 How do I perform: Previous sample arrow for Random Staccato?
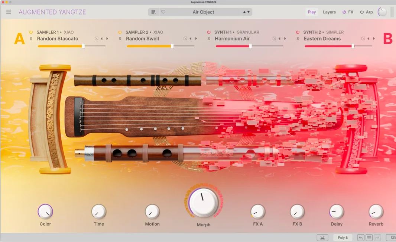coord(102,38)
